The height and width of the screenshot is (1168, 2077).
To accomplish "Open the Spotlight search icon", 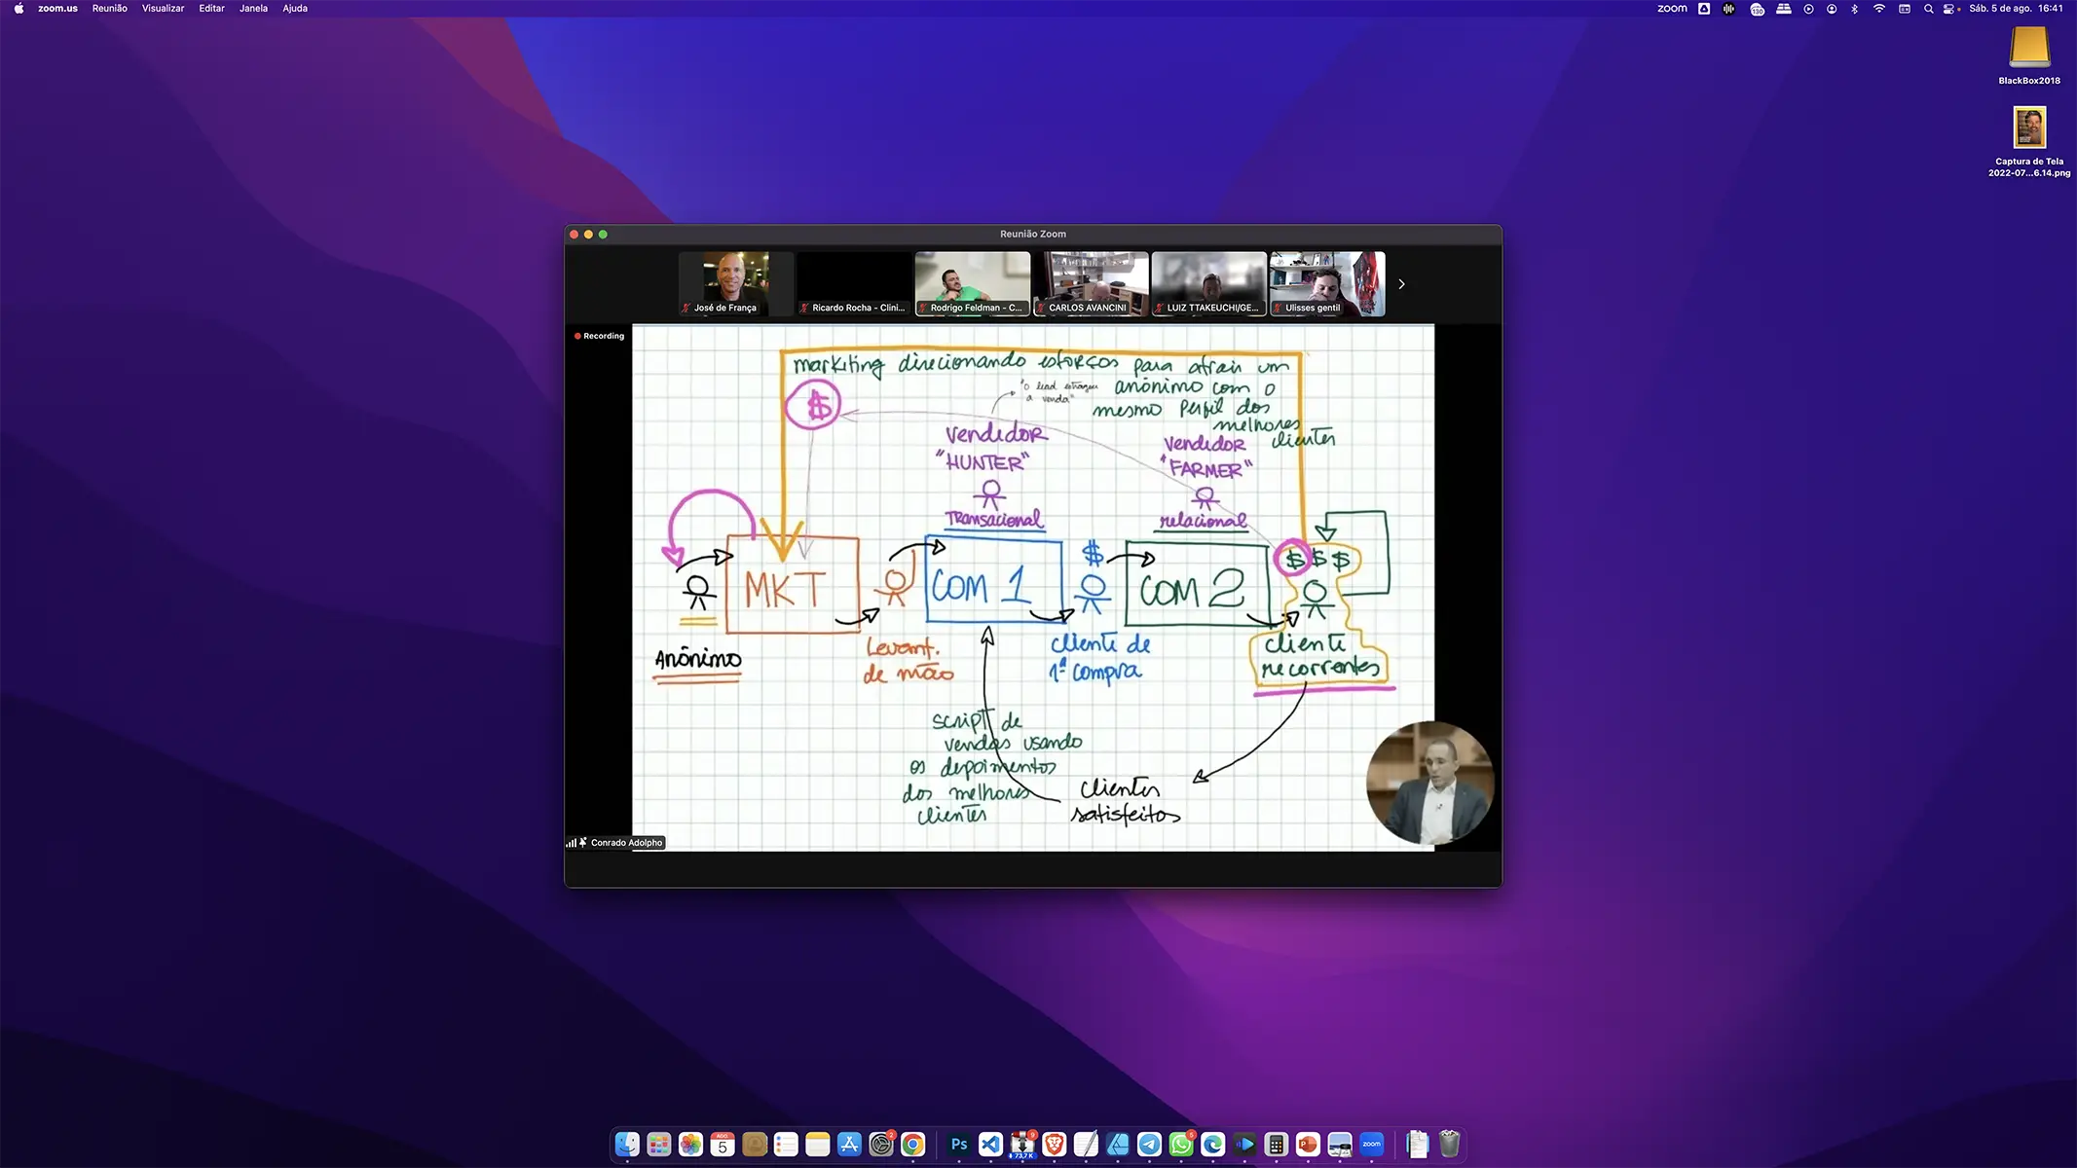I will (x=1928, y=9).
